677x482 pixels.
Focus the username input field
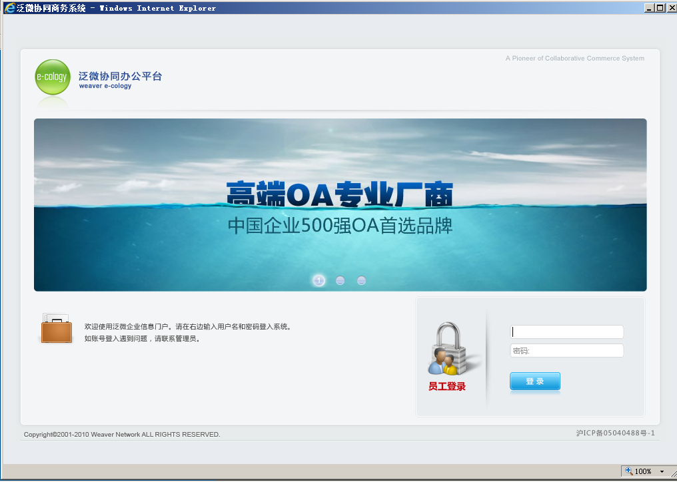(x=566, y=332)
